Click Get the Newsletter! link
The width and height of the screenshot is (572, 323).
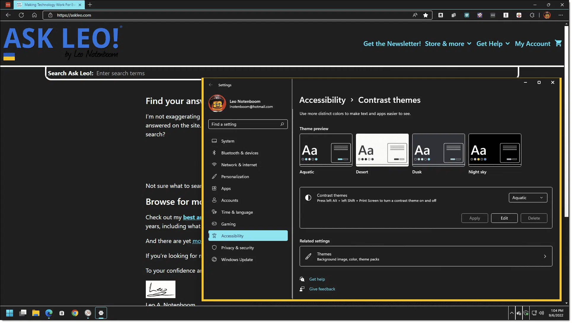point(392,44)
